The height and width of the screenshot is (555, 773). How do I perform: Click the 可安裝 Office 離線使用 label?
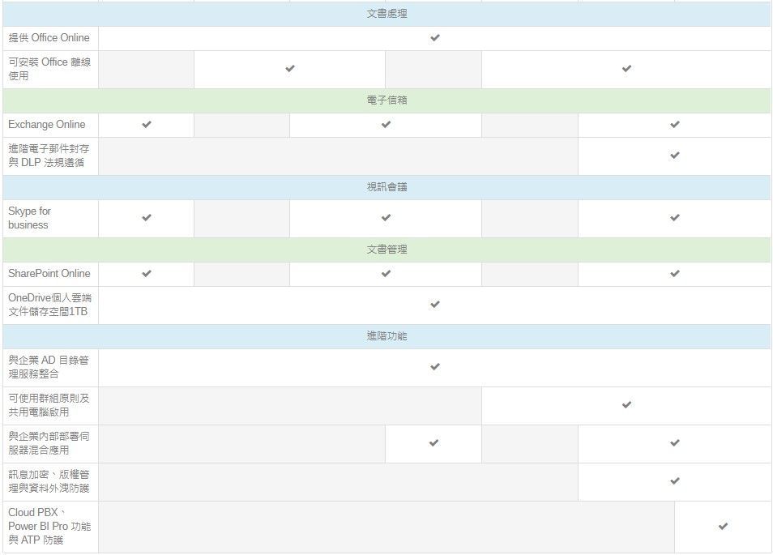coord(49,69)
